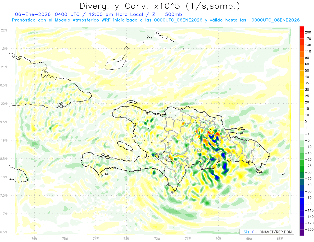
Task: Click the '68W' longitude label
Action: (x=280, y=238)
